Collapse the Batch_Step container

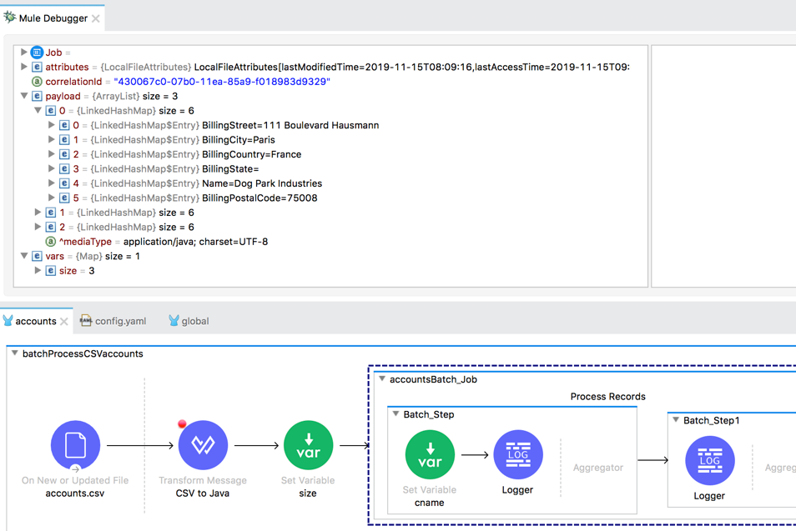click(x=395, y=413)
